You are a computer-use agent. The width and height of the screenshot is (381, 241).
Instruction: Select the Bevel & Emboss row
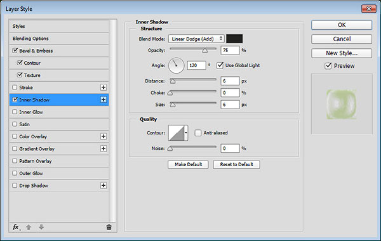[59, 51]
